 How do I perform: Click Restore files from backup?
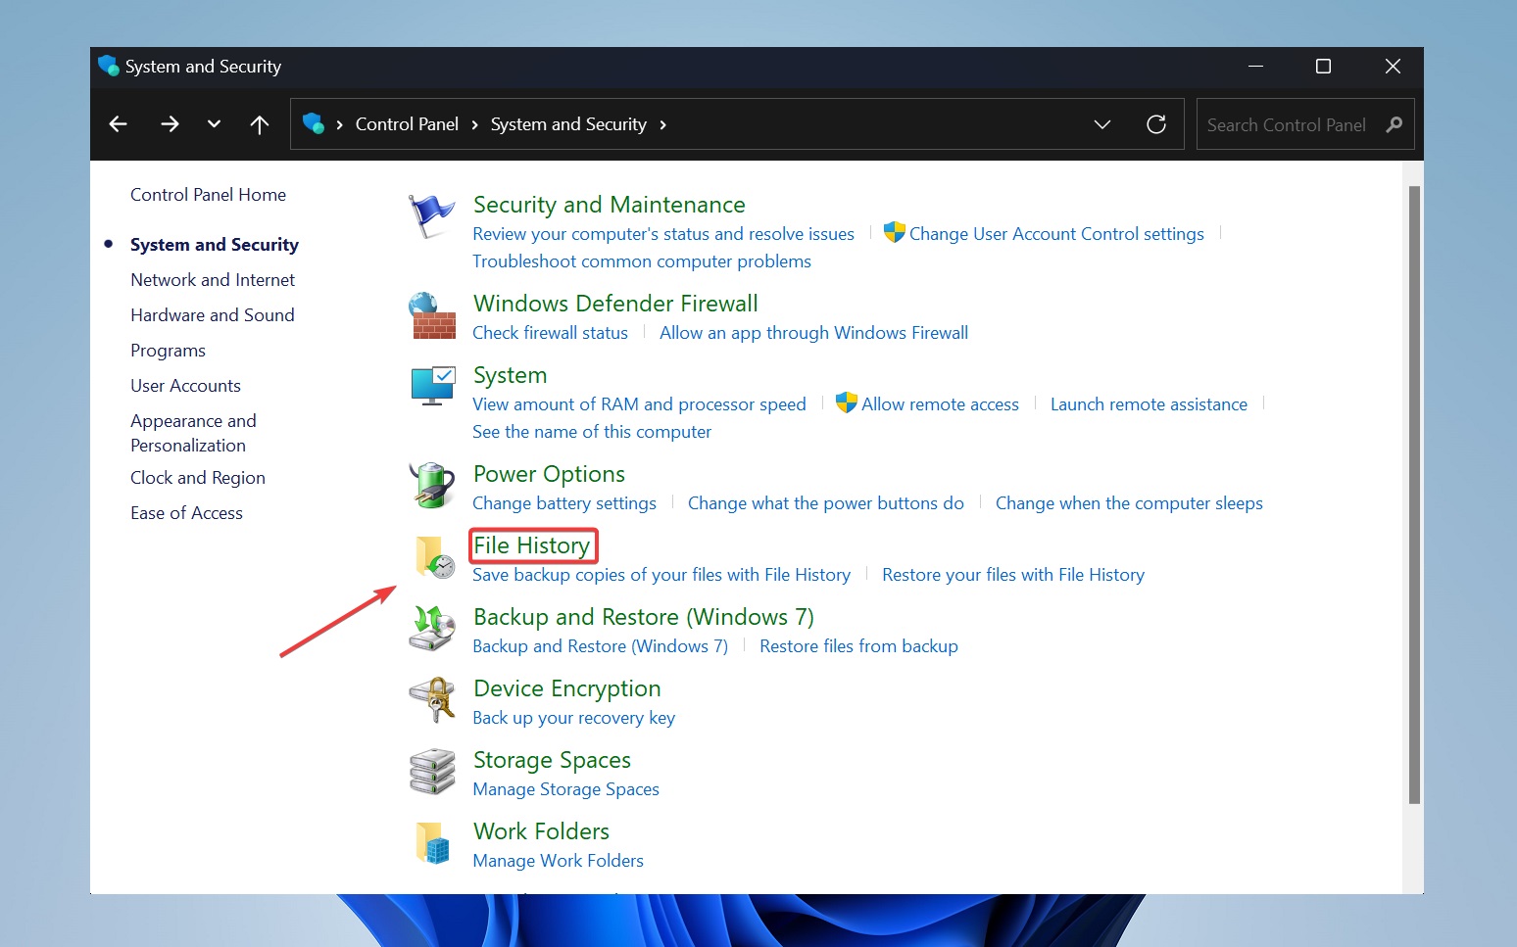[x=858, y=646]
